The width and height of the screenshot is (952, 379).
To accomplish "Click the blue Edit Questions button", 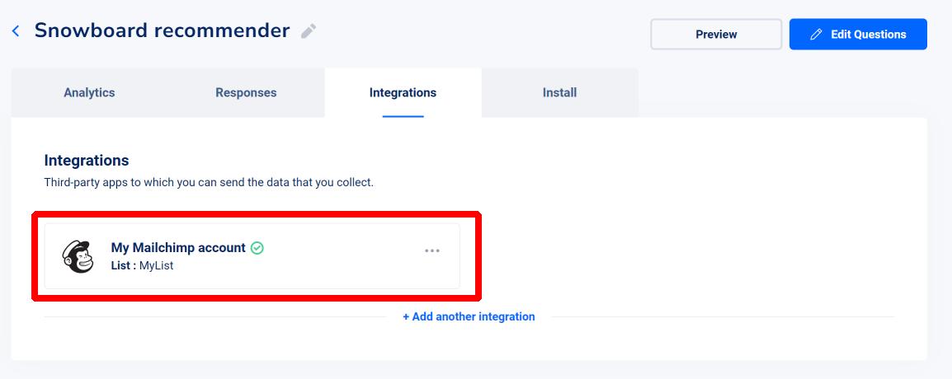I will [x=858, y=35].
